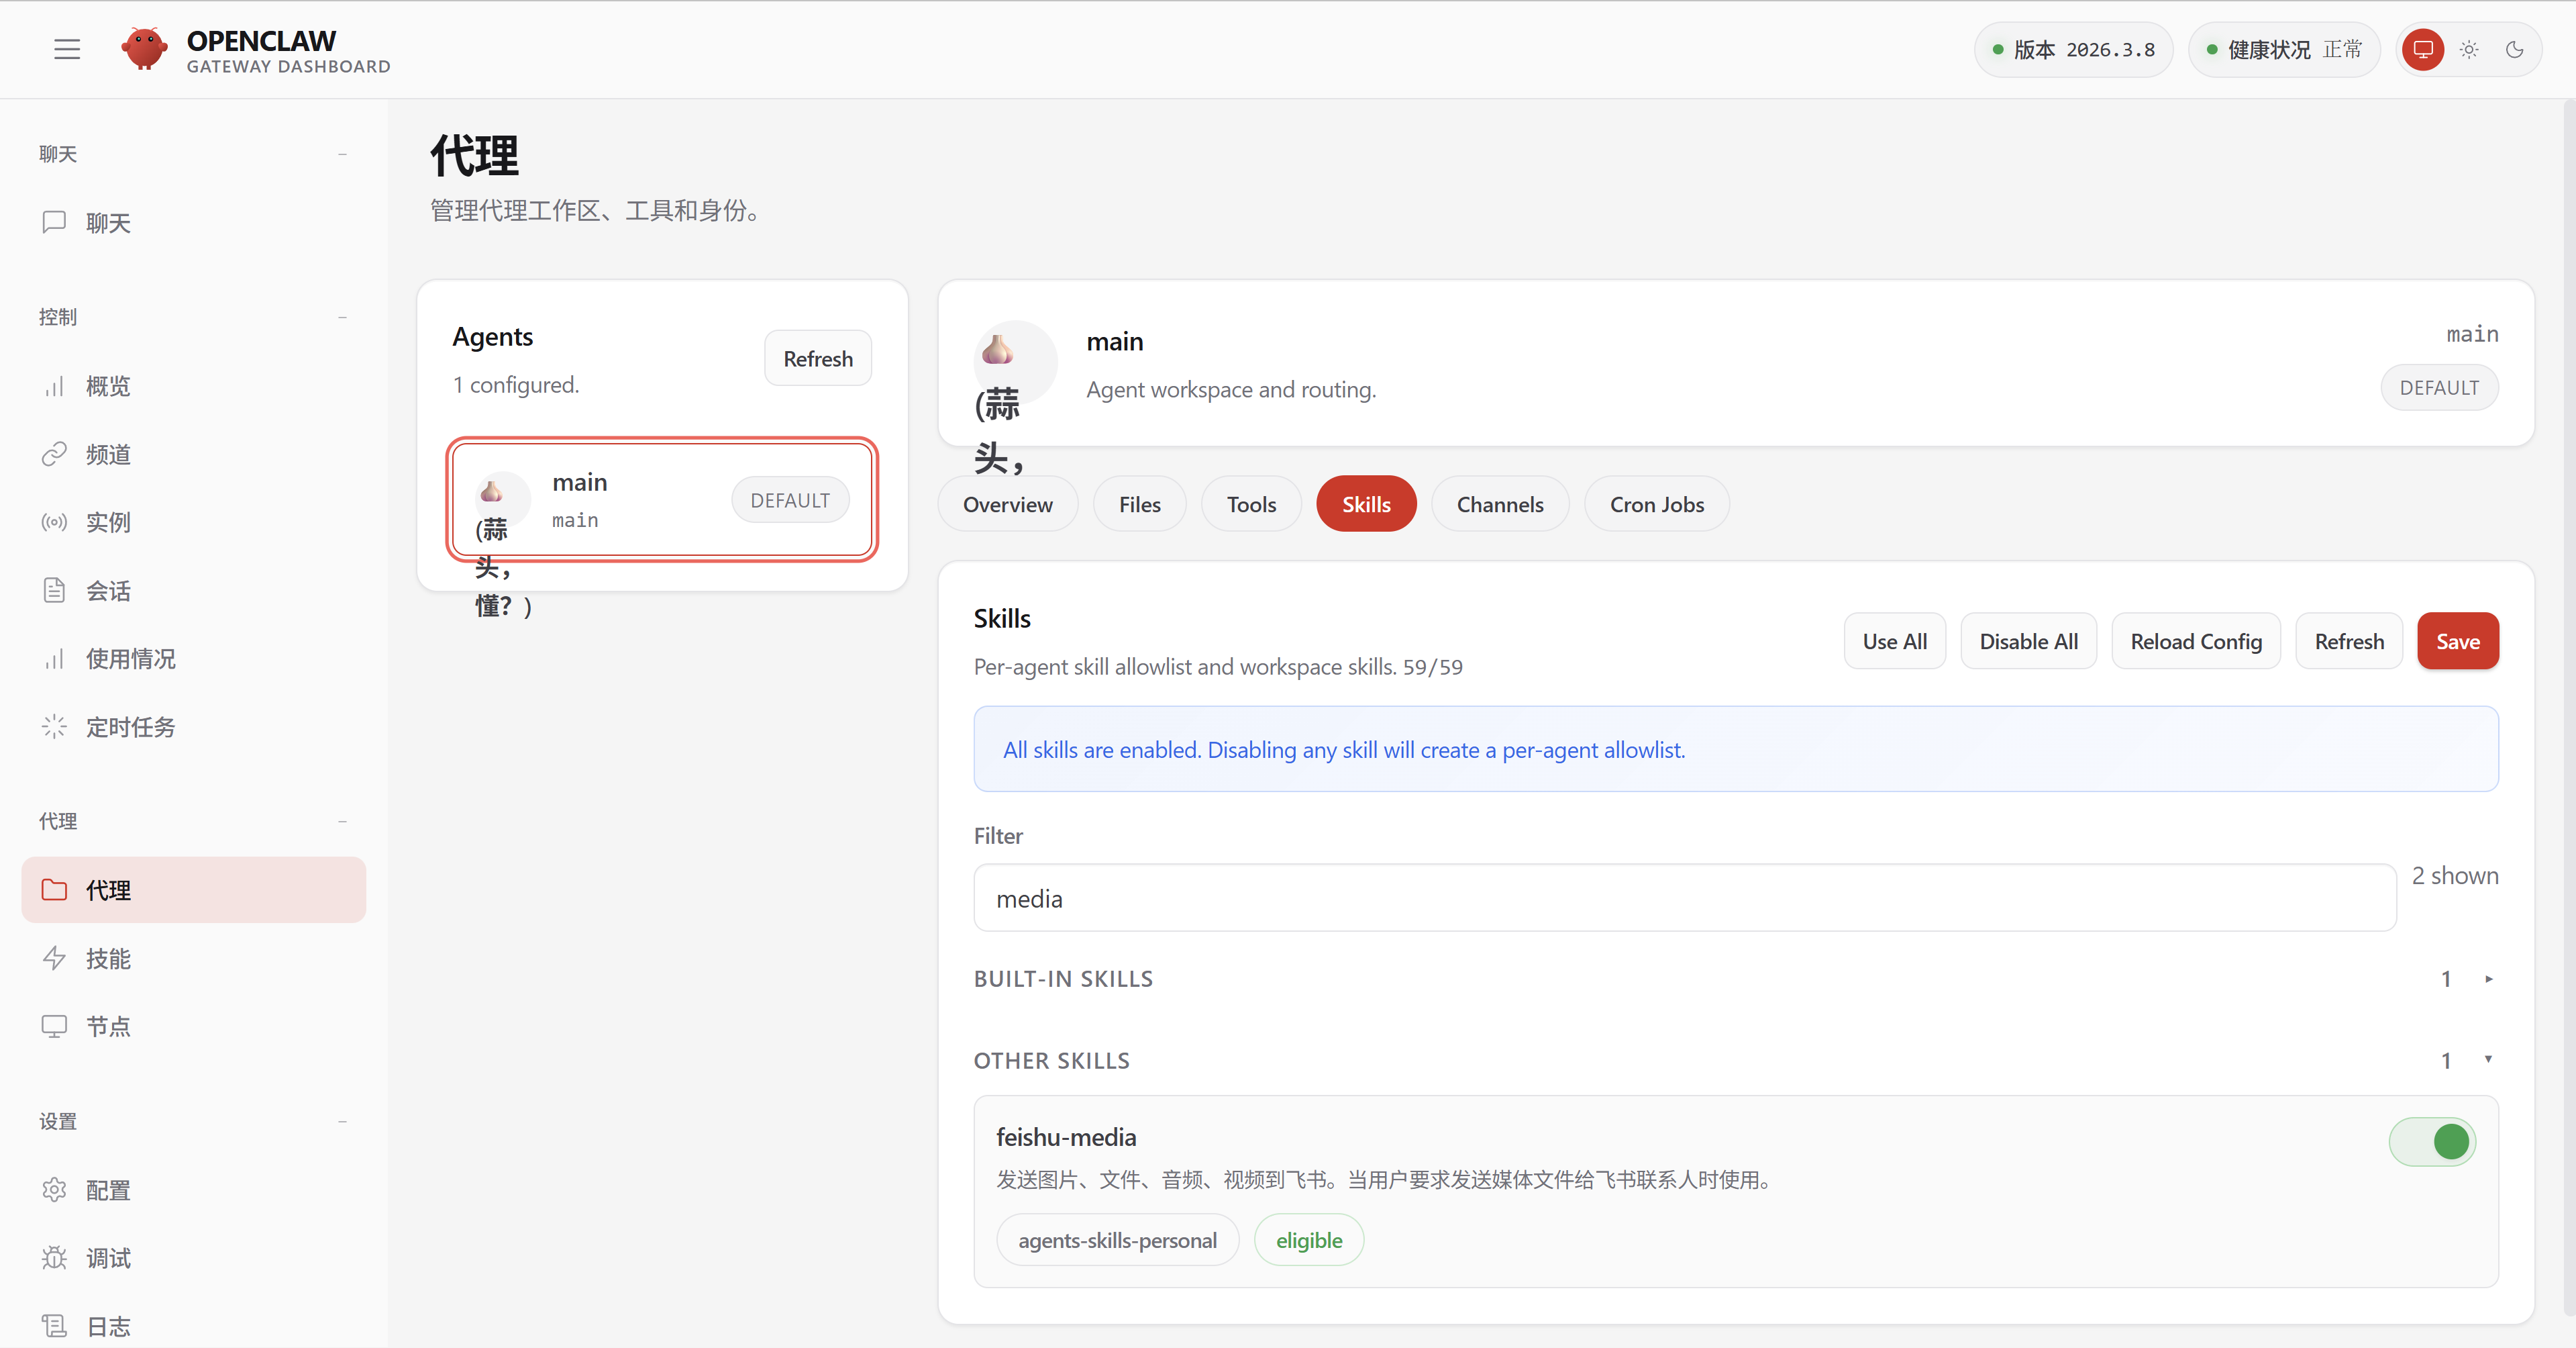
Task: Switch to the Channels tab
Action: coord(1499,504)
